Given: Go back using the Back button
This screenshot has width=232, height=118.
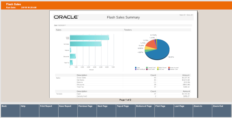Looking at the screenshot, I should click(10, 111).
